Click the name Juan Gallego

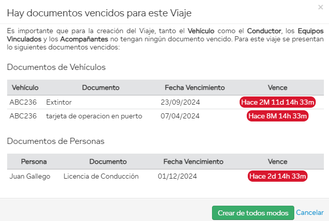point(30,177)
